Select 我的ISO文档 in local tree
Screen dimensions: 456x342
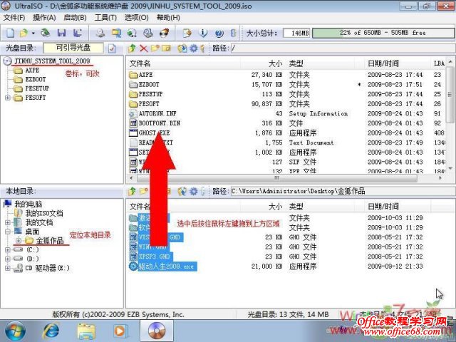pos(44,213)
